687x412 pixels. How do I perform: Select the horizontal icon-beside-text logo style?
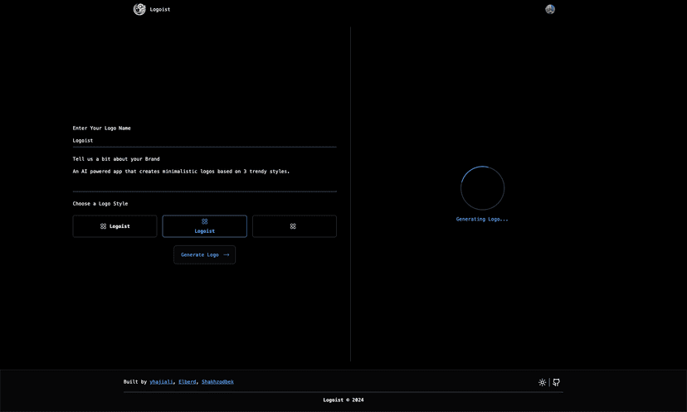click(x=114, y=226)
